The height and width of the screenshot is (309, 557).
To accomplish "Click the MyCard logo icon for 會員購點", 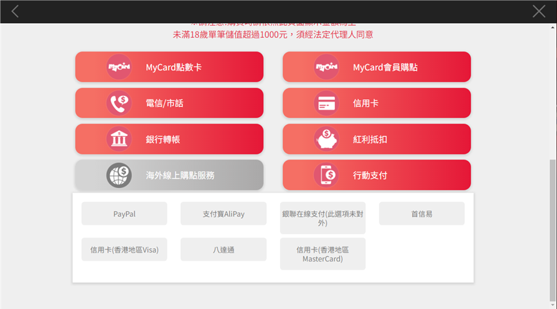I will 326,67.
